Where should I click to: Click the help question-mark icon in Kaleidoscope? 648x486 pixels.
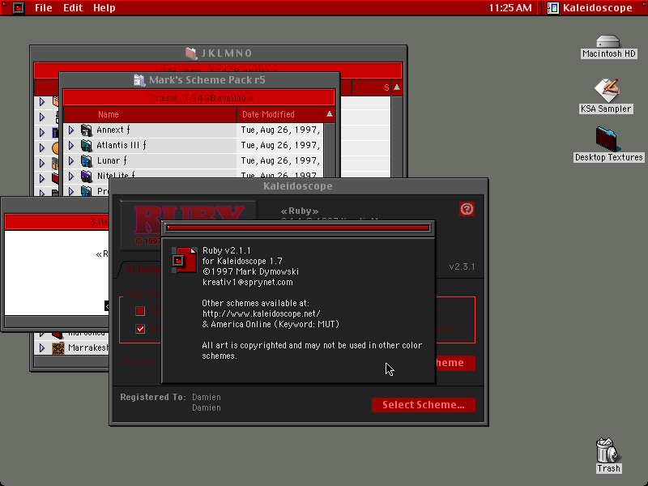[x=467, y=209]
